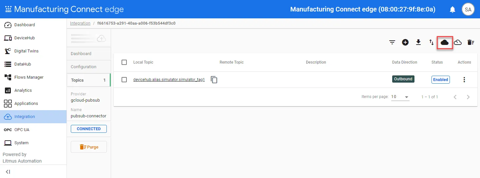This screenshot has width=480, height=178.
Task: Click the connector cloud upload logo
Action: (x=102, y=38)
